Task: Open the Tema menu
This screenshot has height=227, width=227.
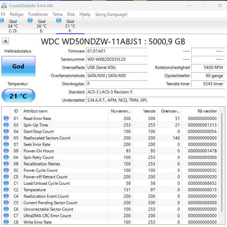Action: pyautogui.click(x=57, y=14)
